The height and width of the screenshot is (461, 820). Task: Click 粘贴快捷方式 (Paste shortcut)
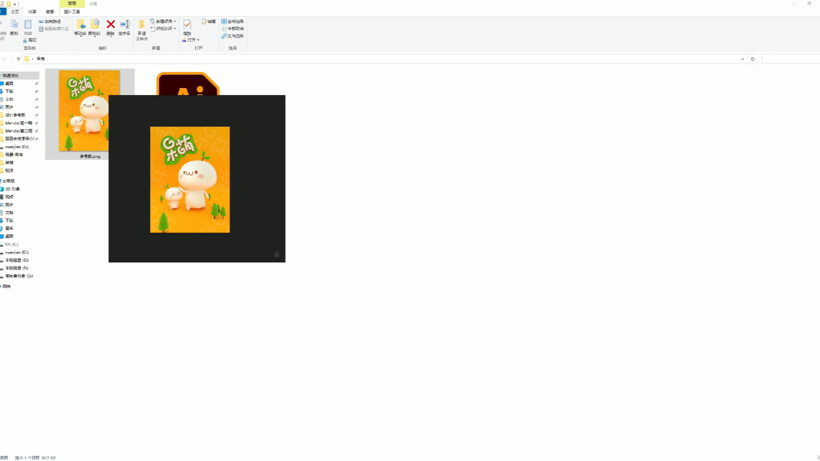[x=53, y=29]
